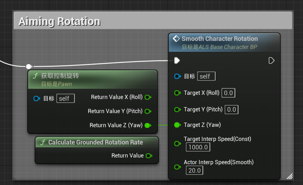This screenshot has height=185, width=303.
Task: Click the Actor Interp Speed(Smooth) input pin
Action: tap(177, 167)
